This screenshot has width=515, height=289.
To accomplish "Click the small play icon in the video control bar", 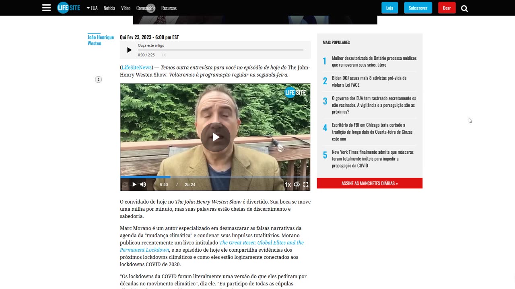I will pyautogui.click(x=134, y=185).
